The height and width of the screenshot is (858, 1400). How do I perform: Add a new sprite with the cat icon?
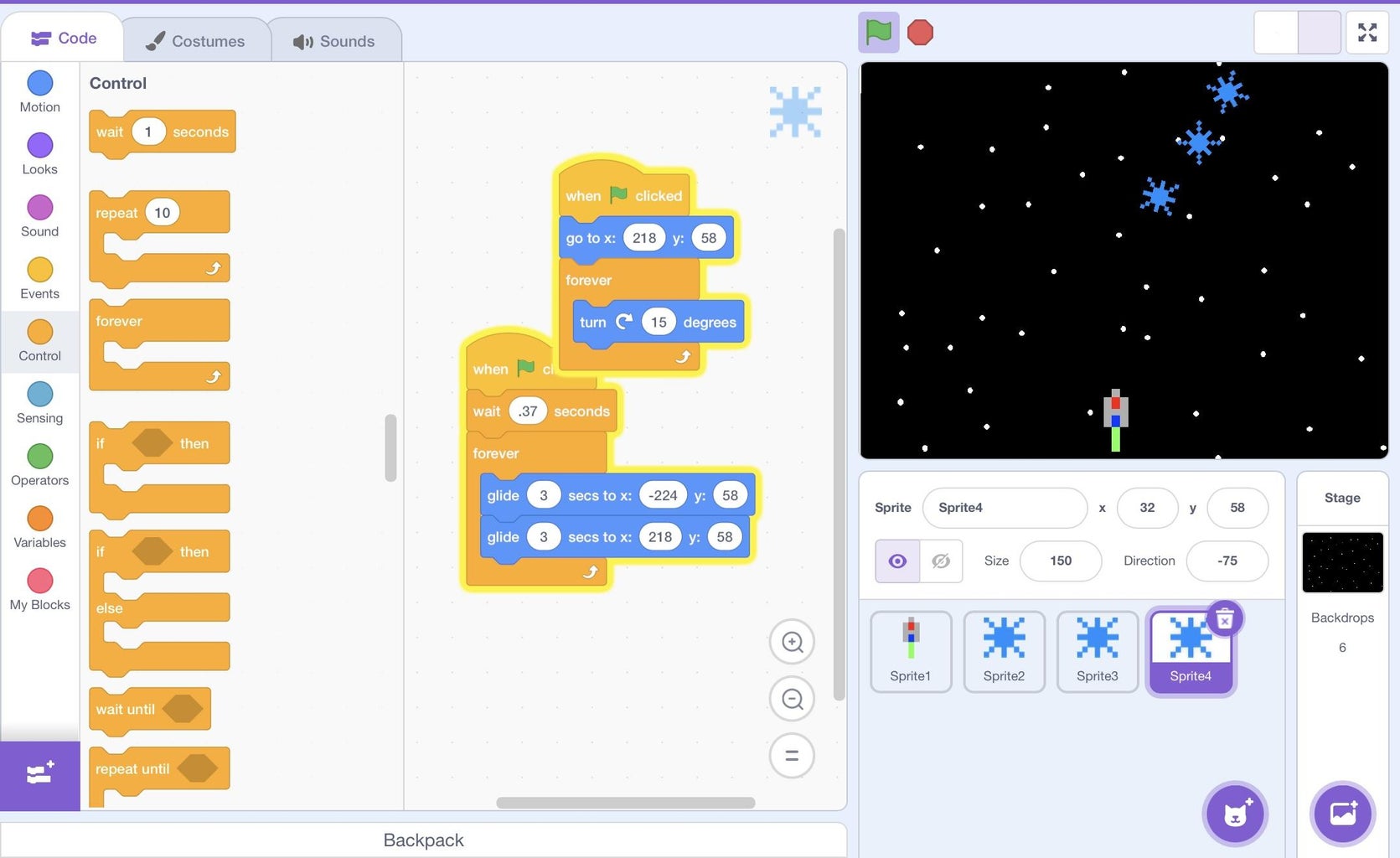pos(1234,813)
